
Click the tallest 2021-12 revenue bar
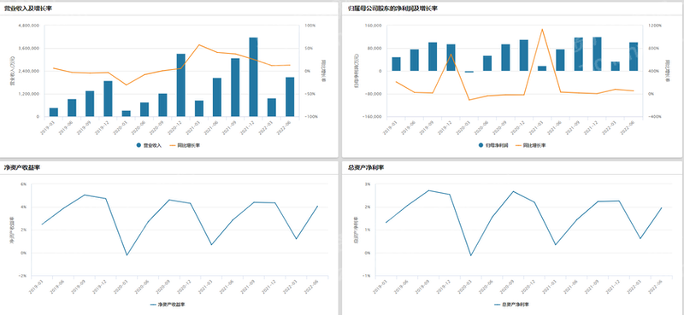[253, 77]
